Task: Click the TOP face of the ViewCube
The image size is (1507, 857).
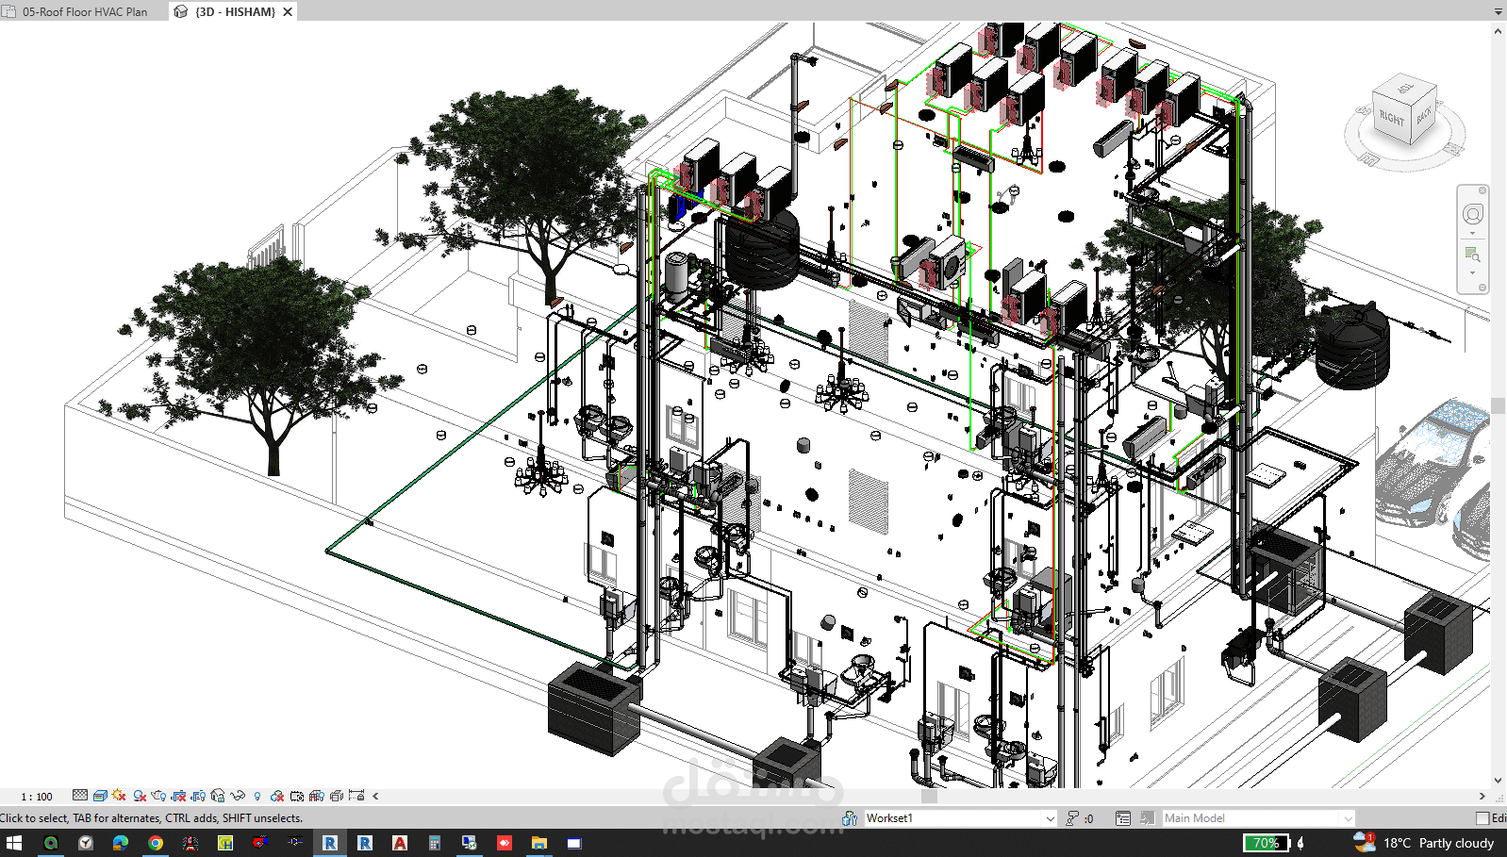Action: tap(1405, 87)
